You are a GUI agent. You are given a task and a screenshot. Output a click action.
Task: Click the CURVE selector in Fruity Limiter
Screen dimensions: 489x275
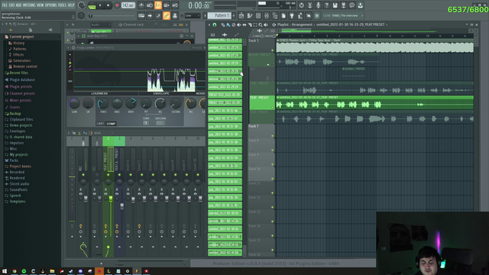coord(146,123)
